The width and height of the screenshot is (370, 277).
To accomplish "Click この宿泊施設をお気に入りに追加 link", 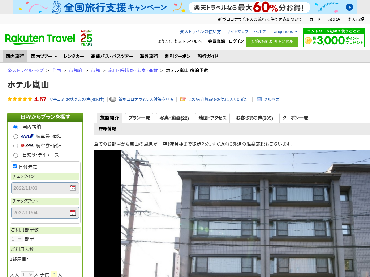I will (x=219, y=100).
